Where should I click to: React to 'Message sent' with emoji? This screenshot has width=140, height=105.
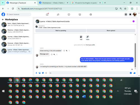tap(52, 54)
